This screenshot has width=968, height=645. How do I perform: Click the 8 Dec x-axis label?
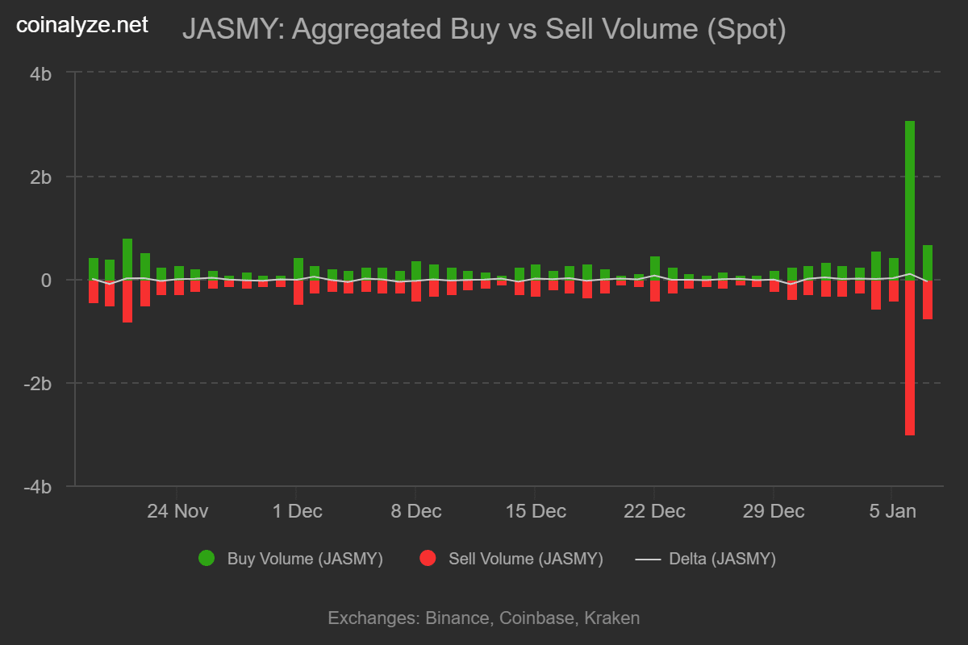415,511
